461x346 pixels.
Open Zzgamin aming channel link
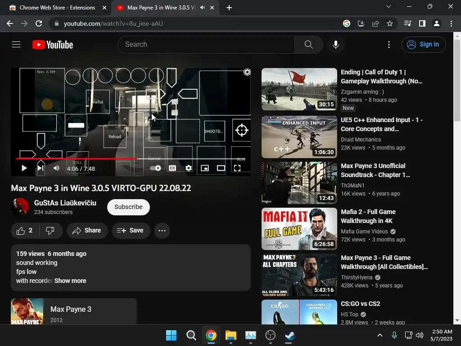click(x=362, y=92)
